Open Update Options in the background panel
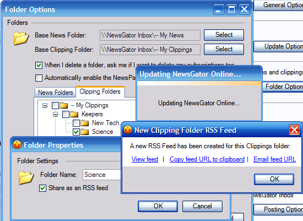 [278, 46]
